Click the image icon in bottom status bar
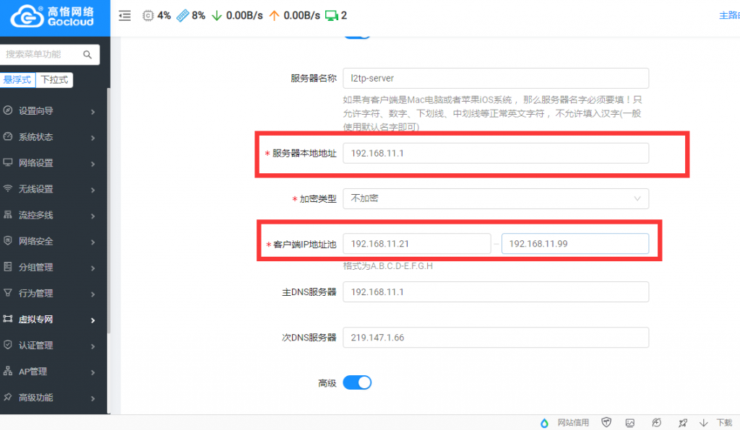Viewport: 740px width, 430px height. coord(630,423)
